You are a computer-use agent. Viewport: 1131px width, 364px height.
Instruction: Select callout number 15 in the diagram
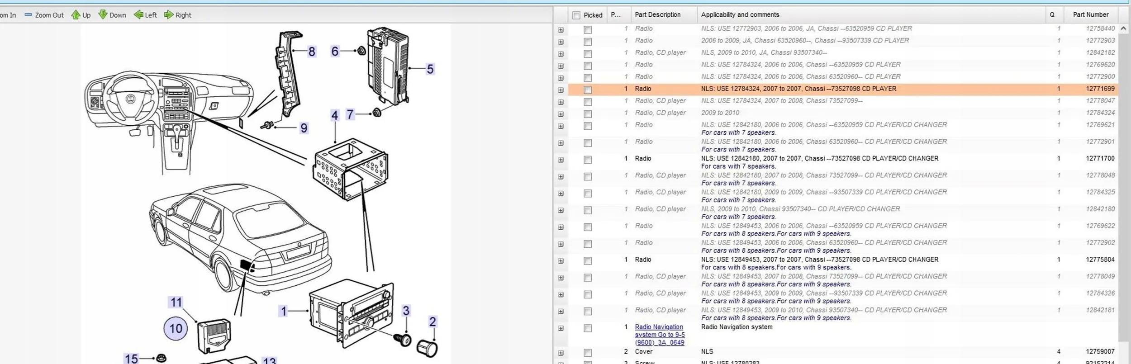131,359
